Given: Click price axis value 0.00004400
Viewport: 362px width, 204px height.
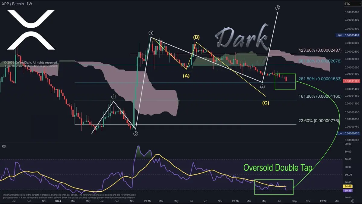Looking at the screenshot, I should click(x=352, y=20).
